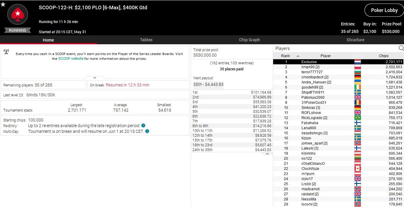
Task: Switch to the Tables tab
Action: [x=146, y=40]
